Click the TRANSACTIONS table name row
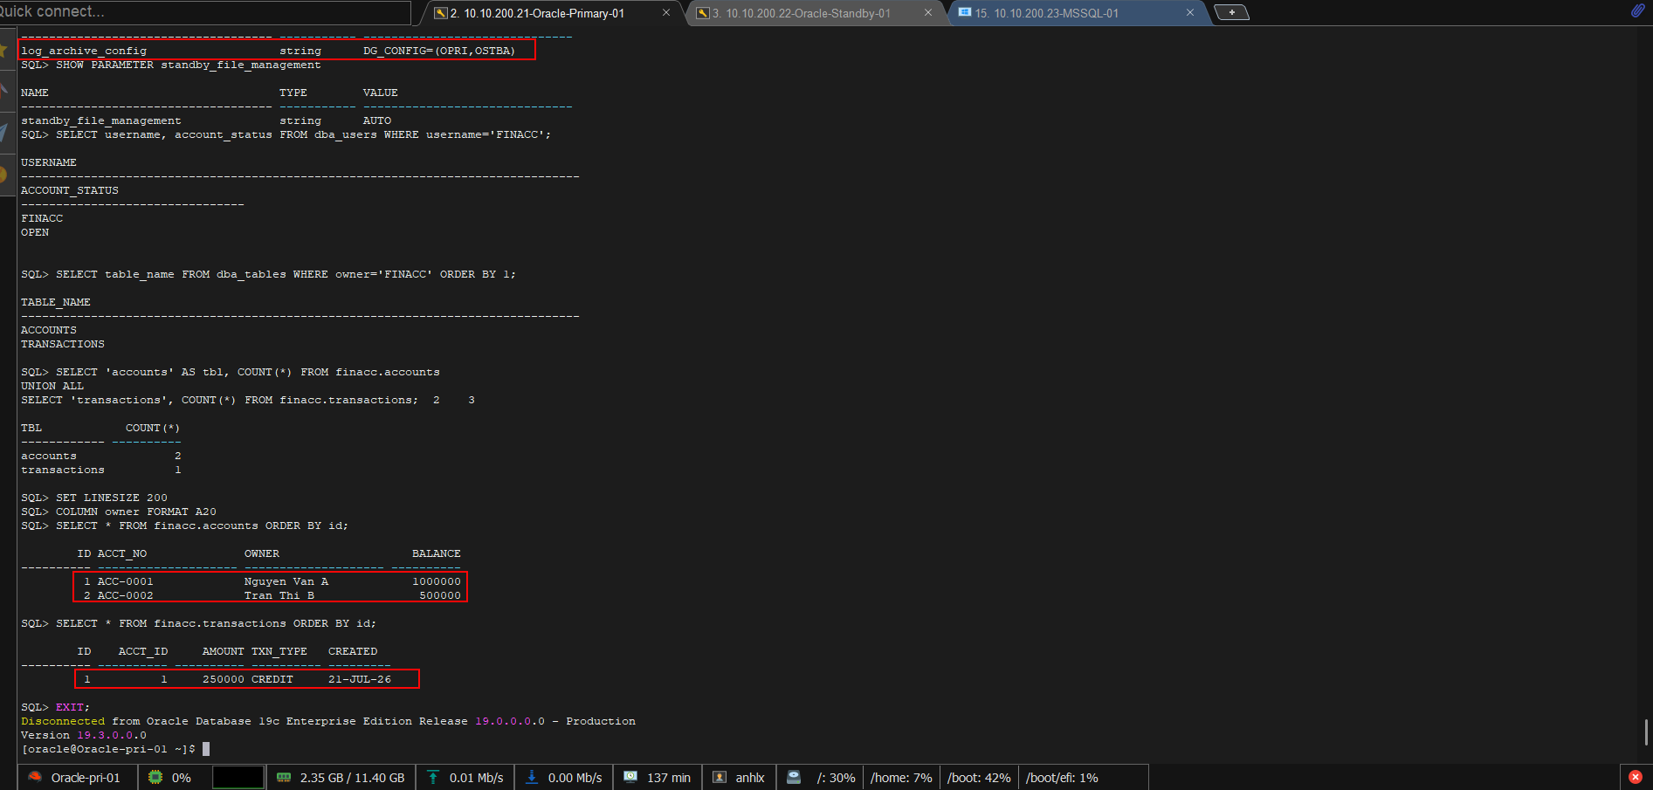Screen dimensions: 1653x790 coord(63,344)
